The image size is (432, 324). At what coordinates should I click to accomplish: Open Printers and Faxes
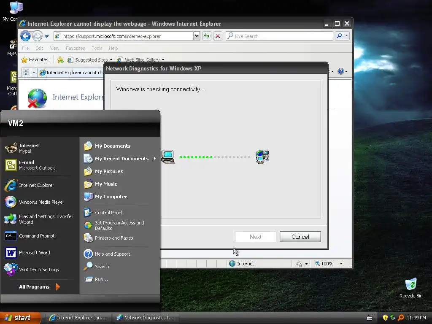click(x=120, y=238)
